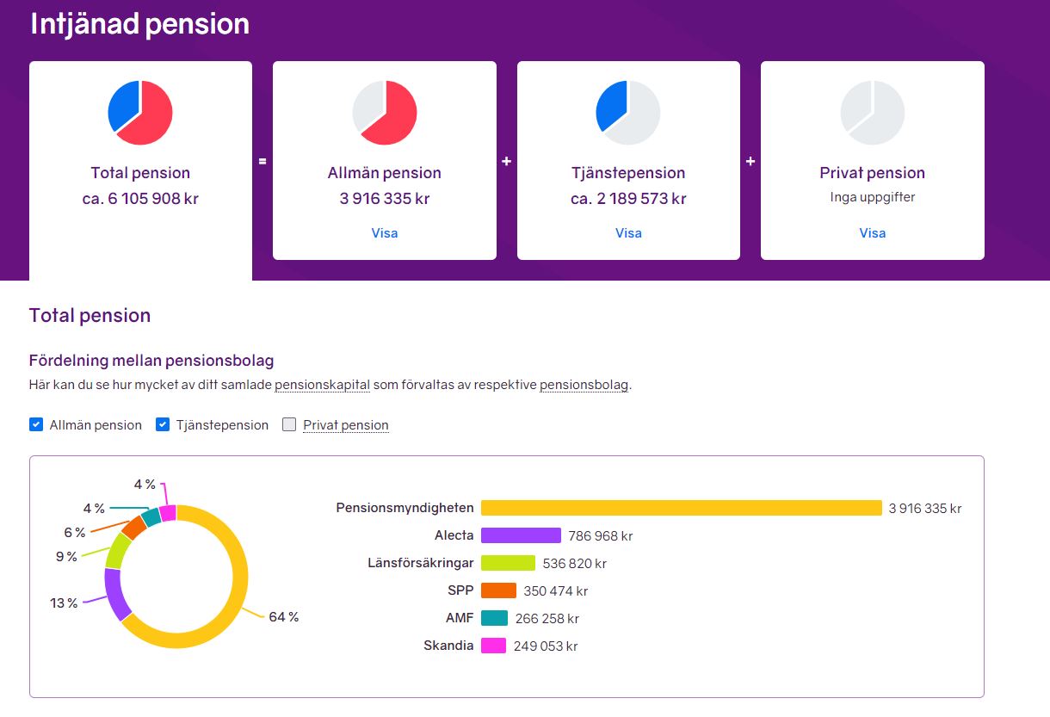Click the lime green 9 % donut segment
1050x717 pixels.
[117, 551]
